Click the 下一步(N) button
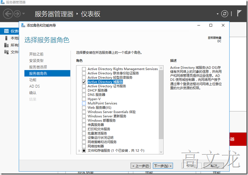Screen dimensions: 248x175 [x=163, y=166]
